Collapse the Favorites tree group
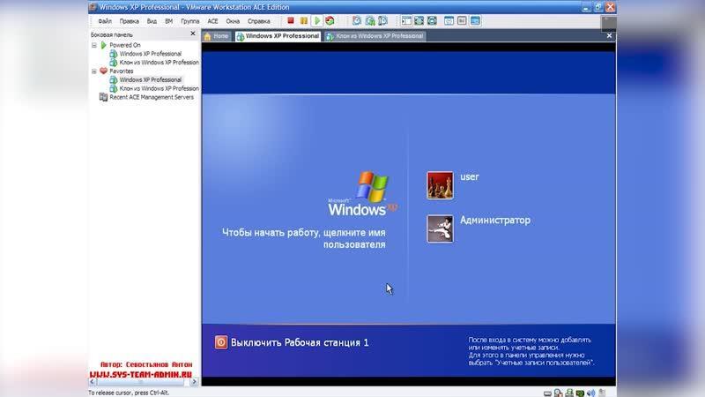Viewport: 705px width, 397px height. pos(94,71)
